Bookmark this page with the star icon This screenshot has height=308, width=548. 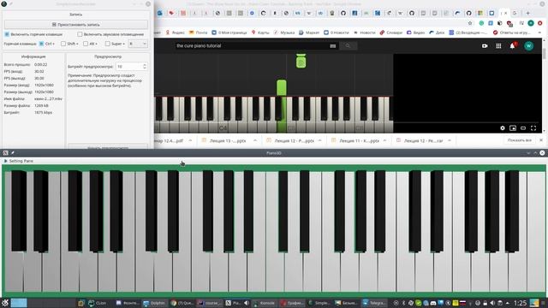pyautogui.click(x=470, y=23)
